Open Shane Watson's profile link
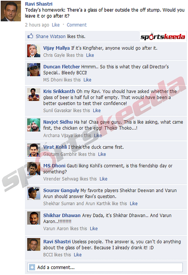The image size is (188, 275). point(51,36)
